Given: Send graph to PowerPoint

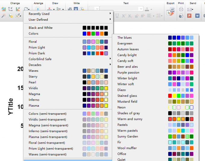Looking at the screenshot, I should (x=189, y=16).
